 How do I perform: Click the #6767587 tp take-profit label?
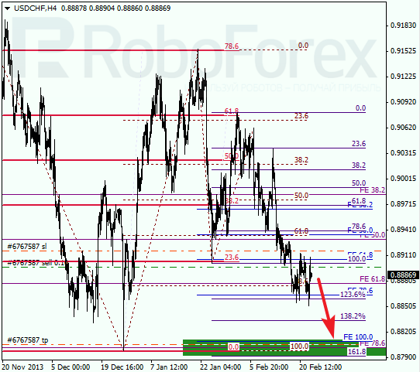coord(28,340)
